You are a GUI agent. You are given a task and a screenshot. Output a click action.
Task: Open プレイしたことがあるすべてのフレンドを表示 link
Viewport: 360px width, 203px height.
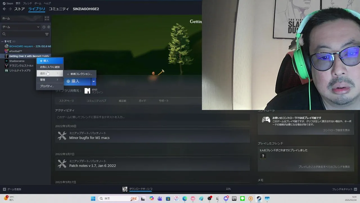[324, 167]
